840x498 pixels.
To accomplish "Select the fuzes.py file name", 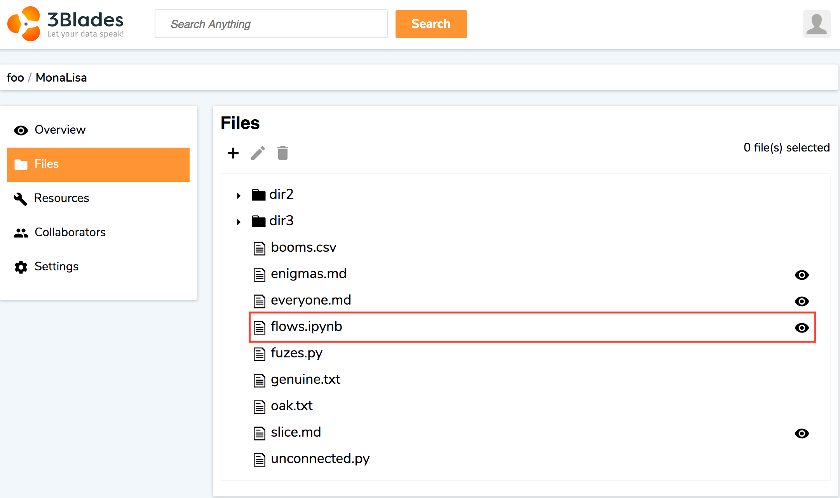I will (x=296, y=353).
